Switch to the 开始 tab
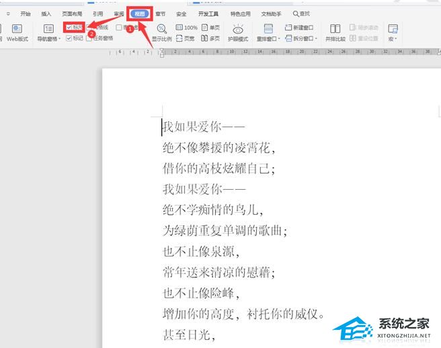 pos(26,13)
